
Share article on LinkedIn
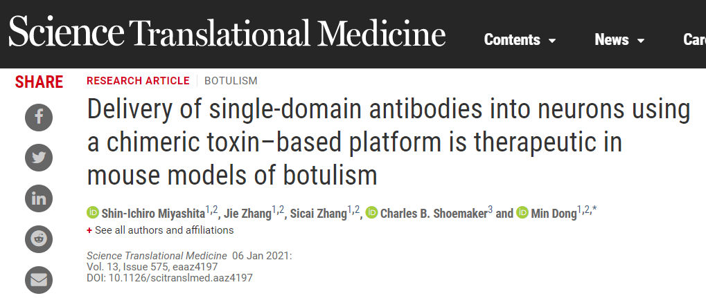pyautogui.click(x=39, y=198)
